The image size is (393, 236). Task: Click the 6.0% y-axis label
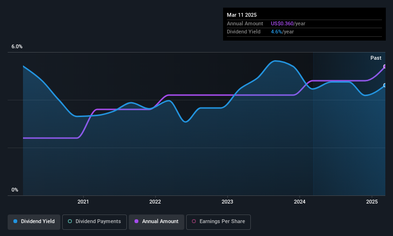pos(17,46)
